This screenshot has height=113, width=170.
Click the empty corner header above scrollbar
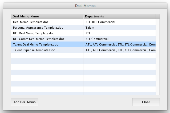pos(158,16)
